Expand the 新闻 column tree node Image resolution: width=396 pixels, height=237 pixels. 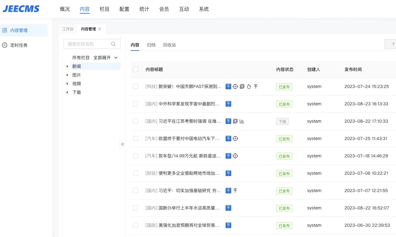click(67, 66)
